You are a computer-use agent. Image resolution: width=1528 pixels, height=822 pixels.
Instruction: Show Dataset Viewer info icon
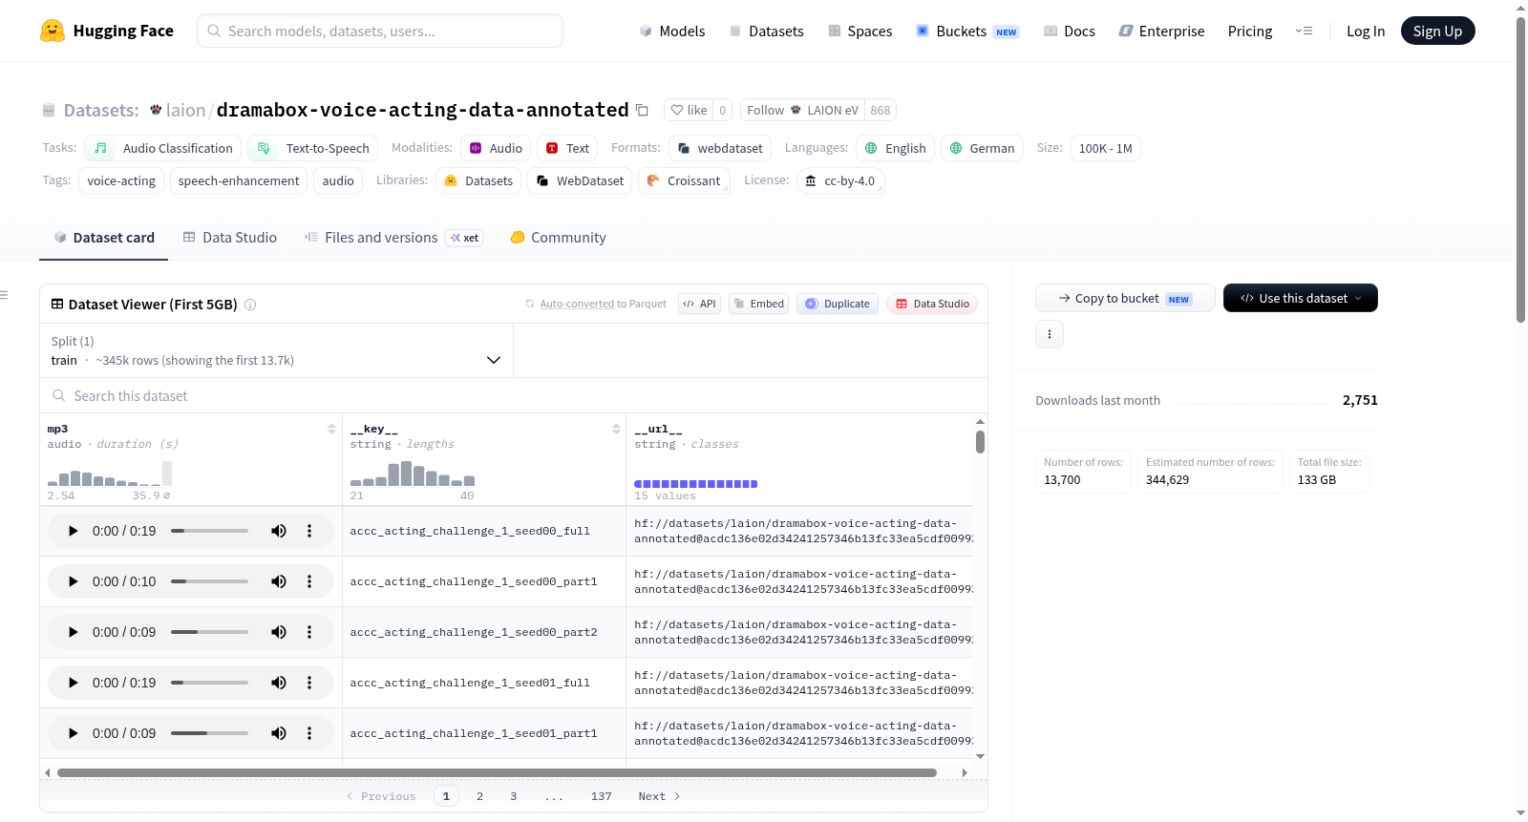tap(250, 305)
